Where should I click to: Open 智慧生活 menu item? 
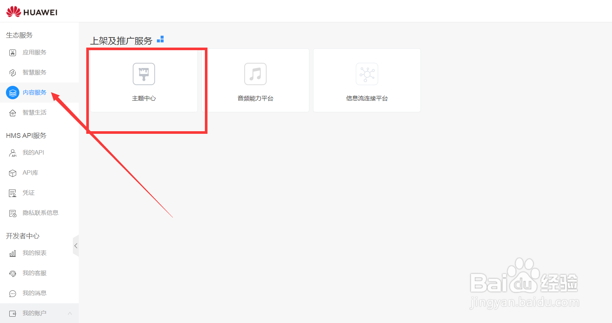[35, 113]
